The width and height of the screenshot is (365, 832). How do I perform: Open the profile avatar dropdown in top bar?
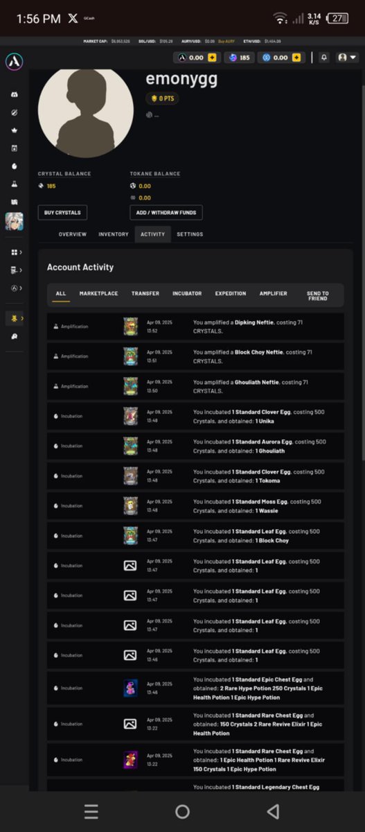347,58
